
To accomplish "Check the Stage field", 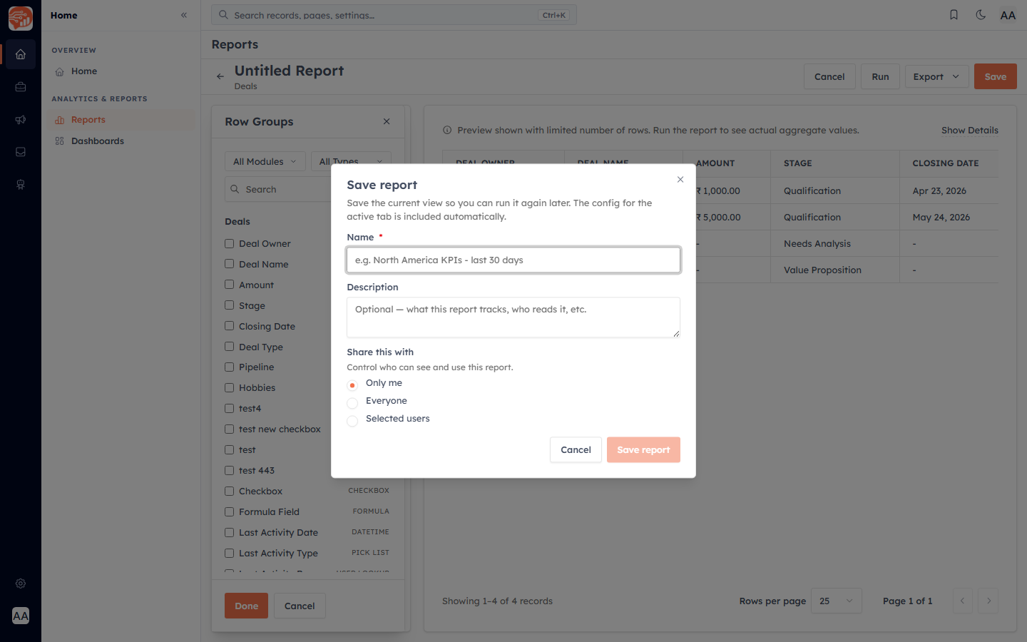I will click(x=230, y=305).
